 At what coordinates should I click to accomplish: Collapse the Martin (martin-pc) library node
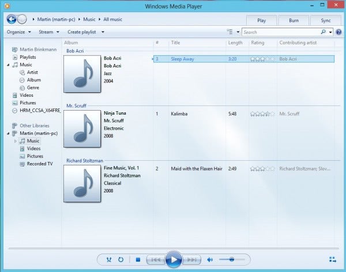point(8,133)
